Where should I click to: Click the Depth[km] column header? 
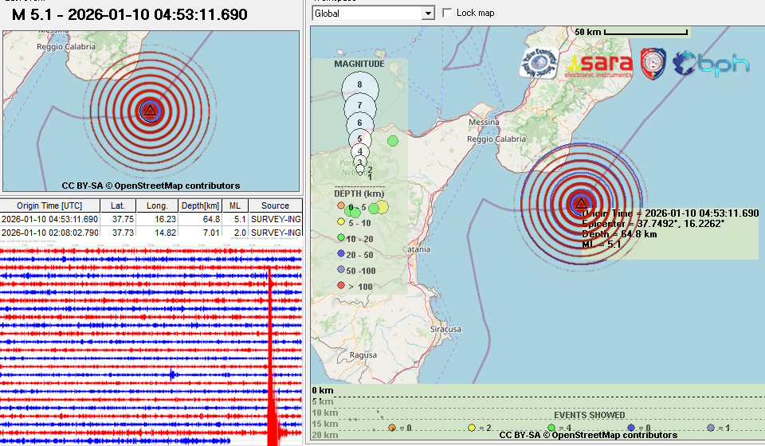click(199, 206)
